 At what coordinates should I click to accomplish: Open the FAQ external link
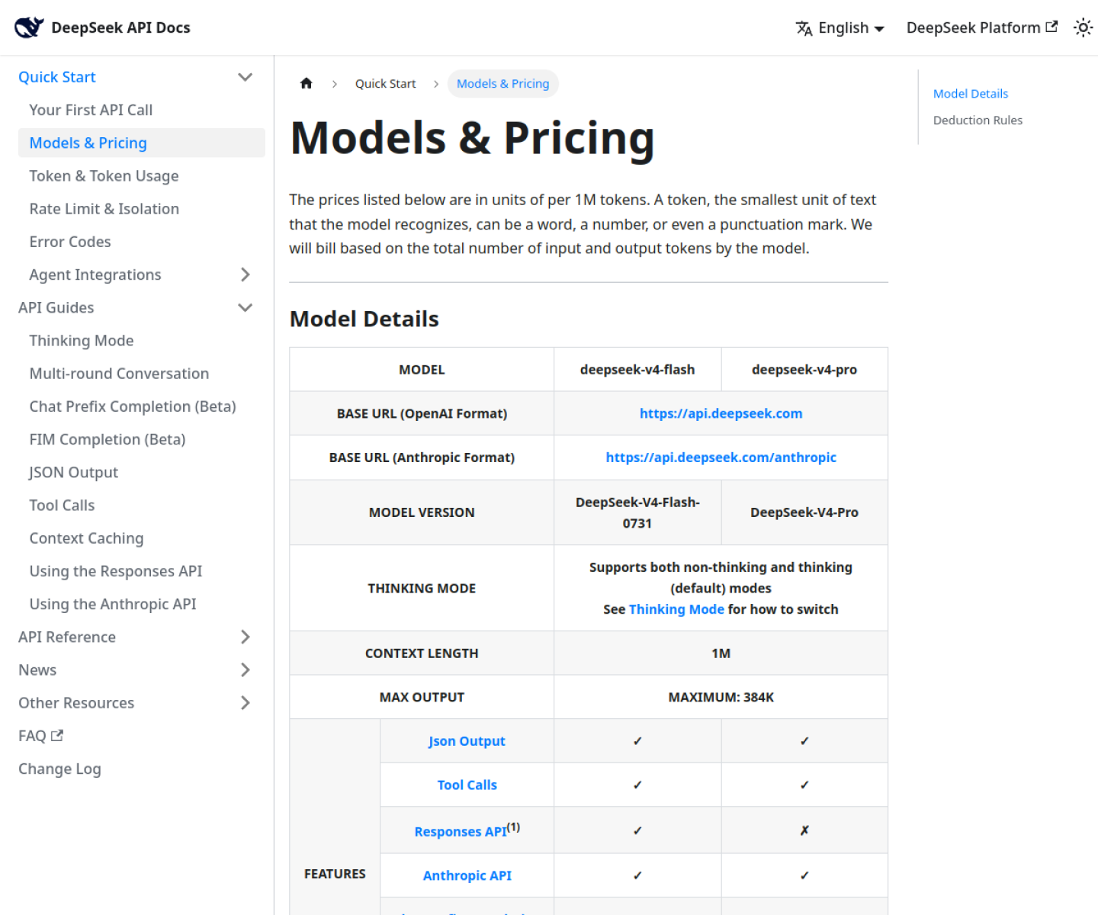coord(40,736)
